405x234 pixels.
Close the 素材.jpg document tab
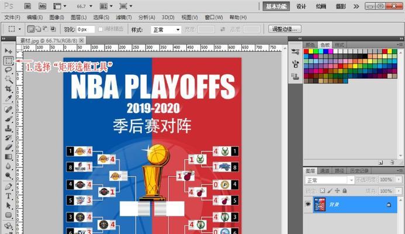click(x=82, y=40)
